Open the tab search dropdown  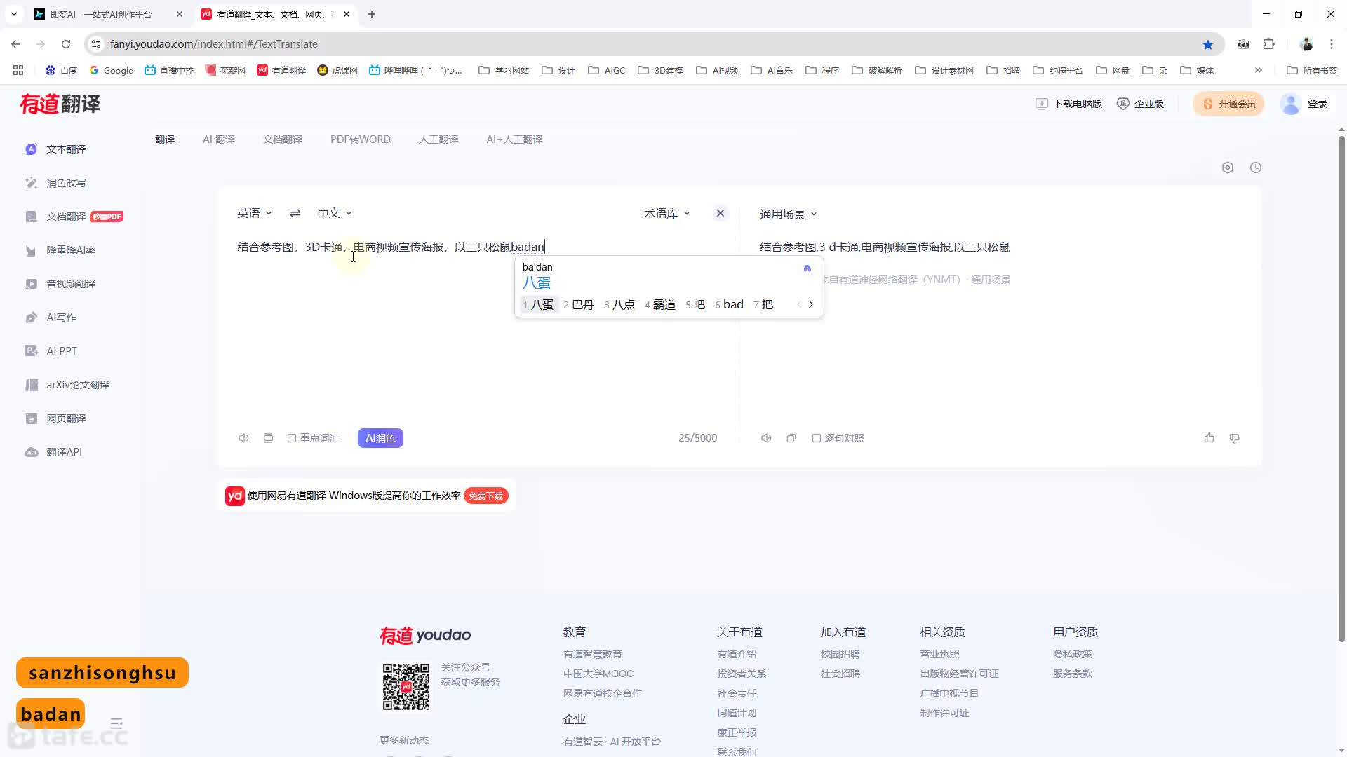(13, 14)
